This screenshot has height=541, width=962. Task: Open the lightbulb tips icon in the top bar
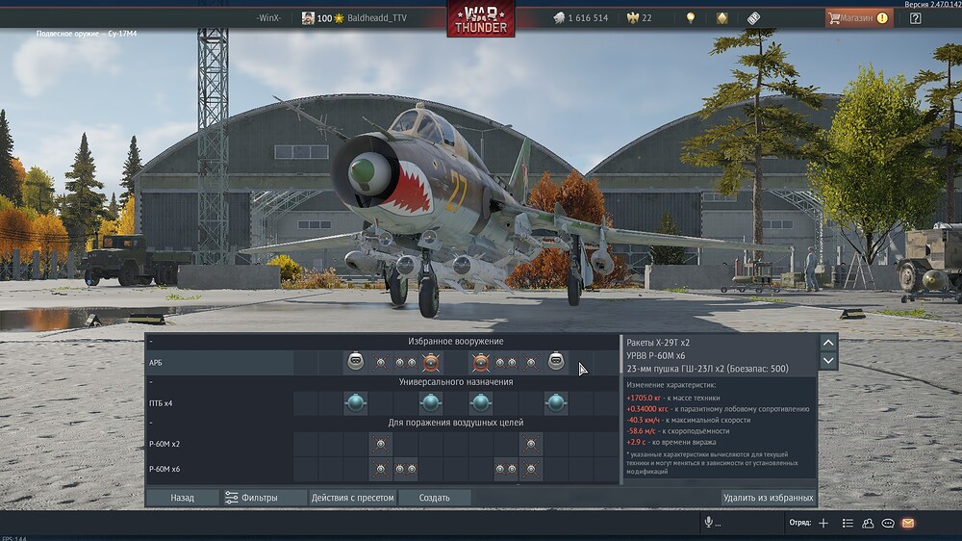click(691, 17)
